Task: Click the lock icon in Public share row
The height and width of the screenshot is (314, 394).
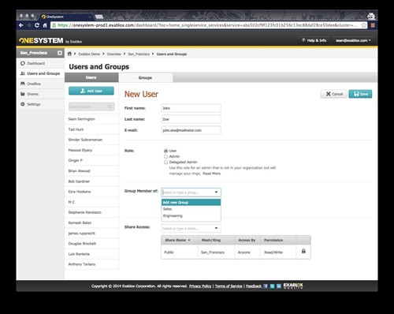Action: click(x=303, y=251)
